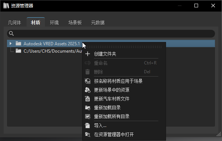Open the 场景板 tab
Image resolution: width=222 pixels, height=141 pixels.
[75, 22]
